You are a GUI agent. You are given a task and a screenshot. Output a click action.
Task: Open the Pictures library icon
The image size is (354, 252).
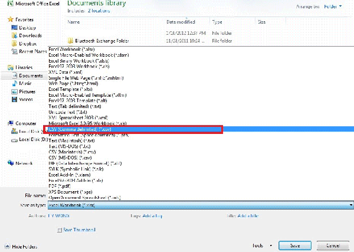[14, 91]
